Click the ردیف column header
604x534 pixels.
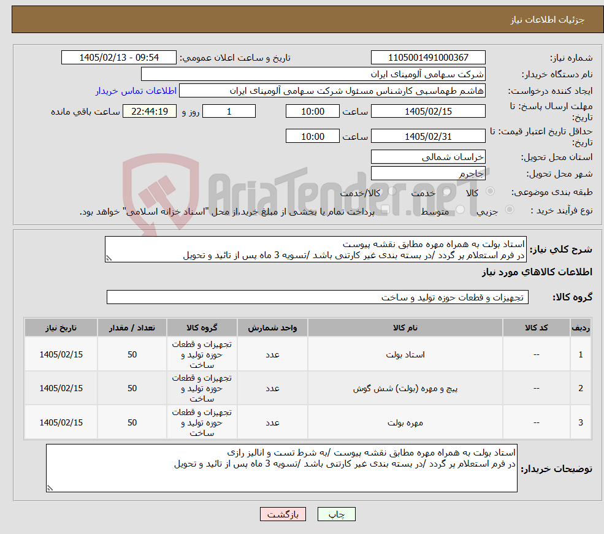click(581, 327)
